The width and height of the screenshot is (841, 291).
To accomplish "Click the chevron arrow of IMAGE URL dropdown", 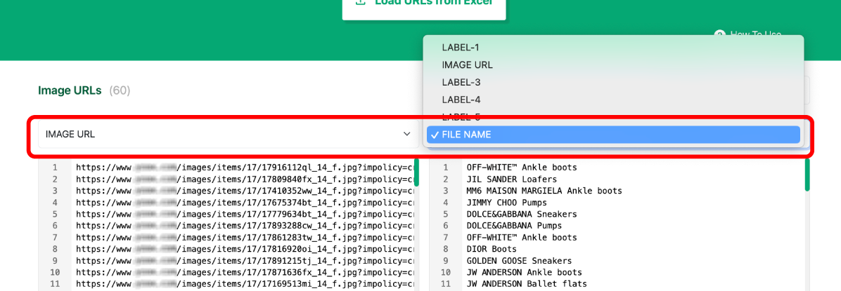I will coord(406,134).
